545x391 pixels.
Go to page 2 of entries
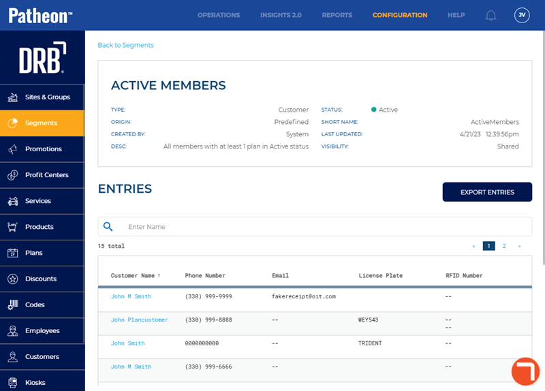[504, 246]
